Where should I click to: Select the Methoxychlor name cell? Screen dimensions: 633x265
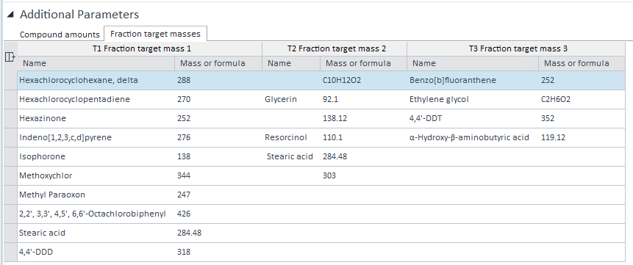pos(96,176)
